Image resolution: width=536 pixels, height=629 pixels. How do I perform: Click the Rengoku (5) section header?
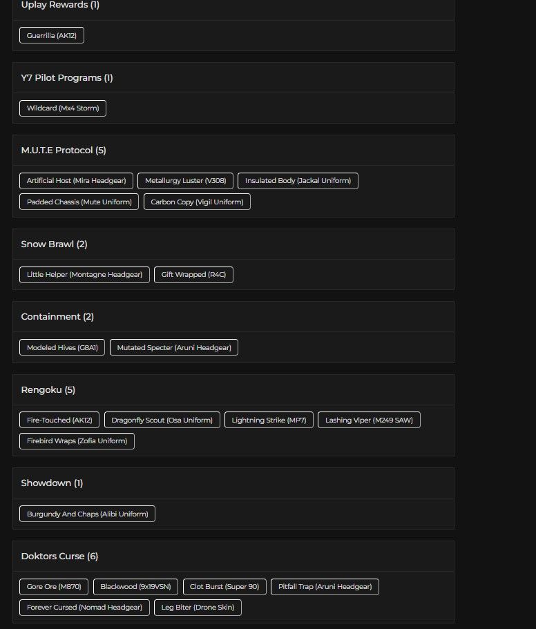(48, 390)
